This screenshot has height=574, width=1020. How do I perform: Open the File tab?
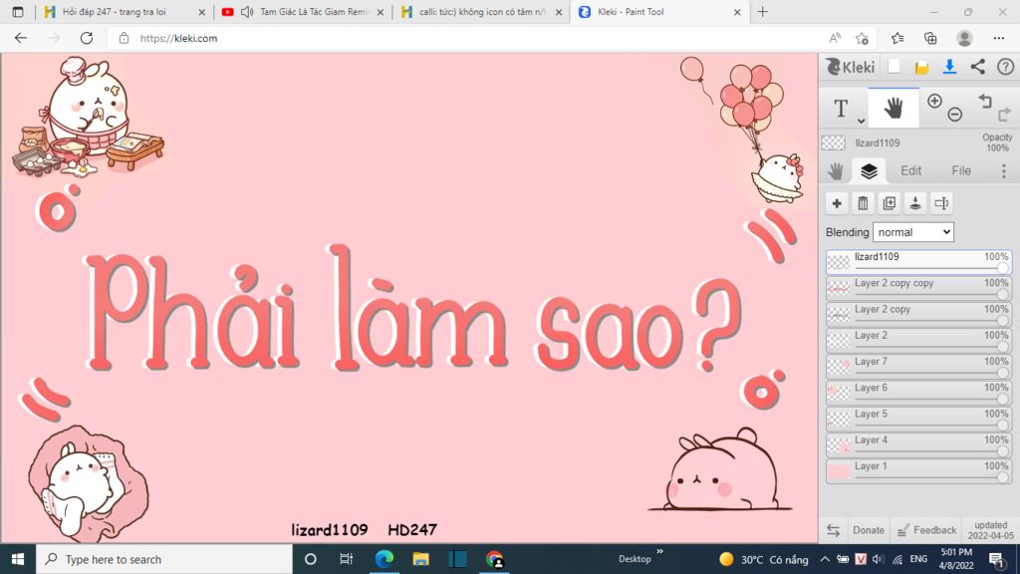click(x=961, y=170)
